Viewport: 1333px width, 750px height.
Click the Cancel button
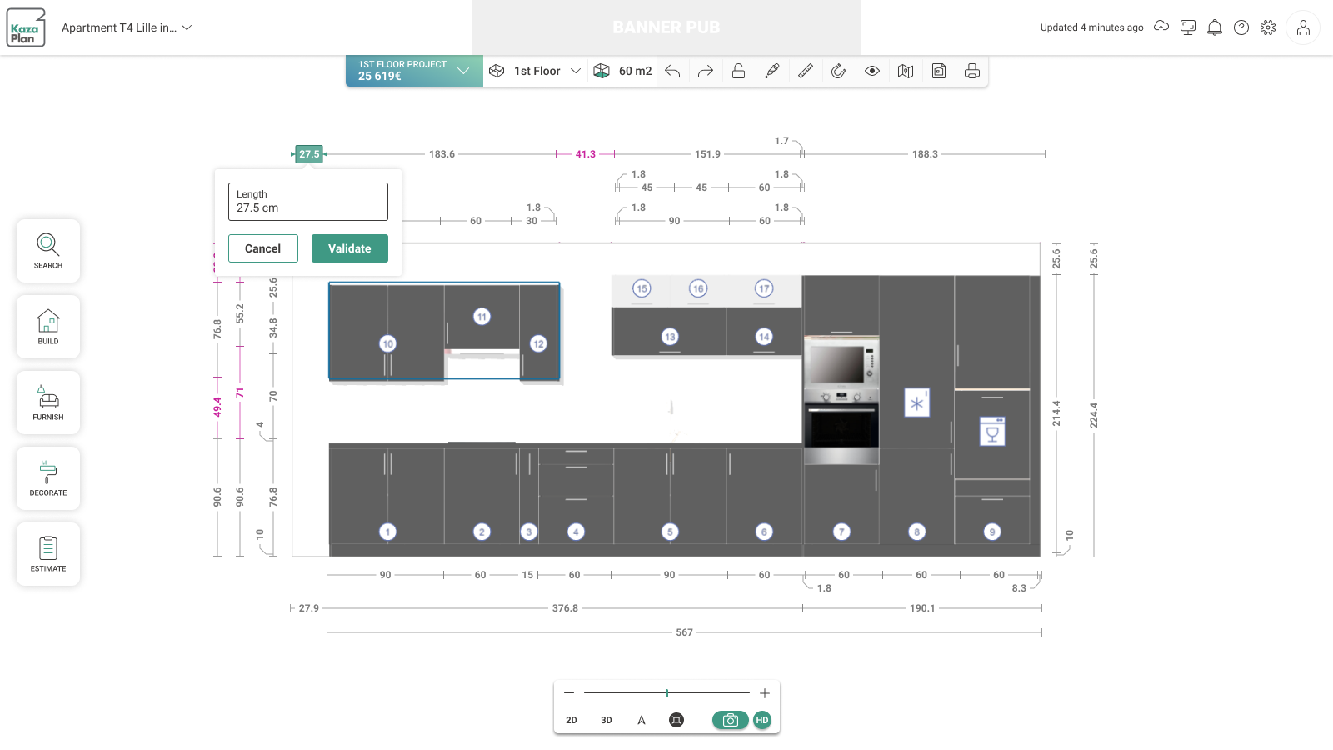[263, 248]
